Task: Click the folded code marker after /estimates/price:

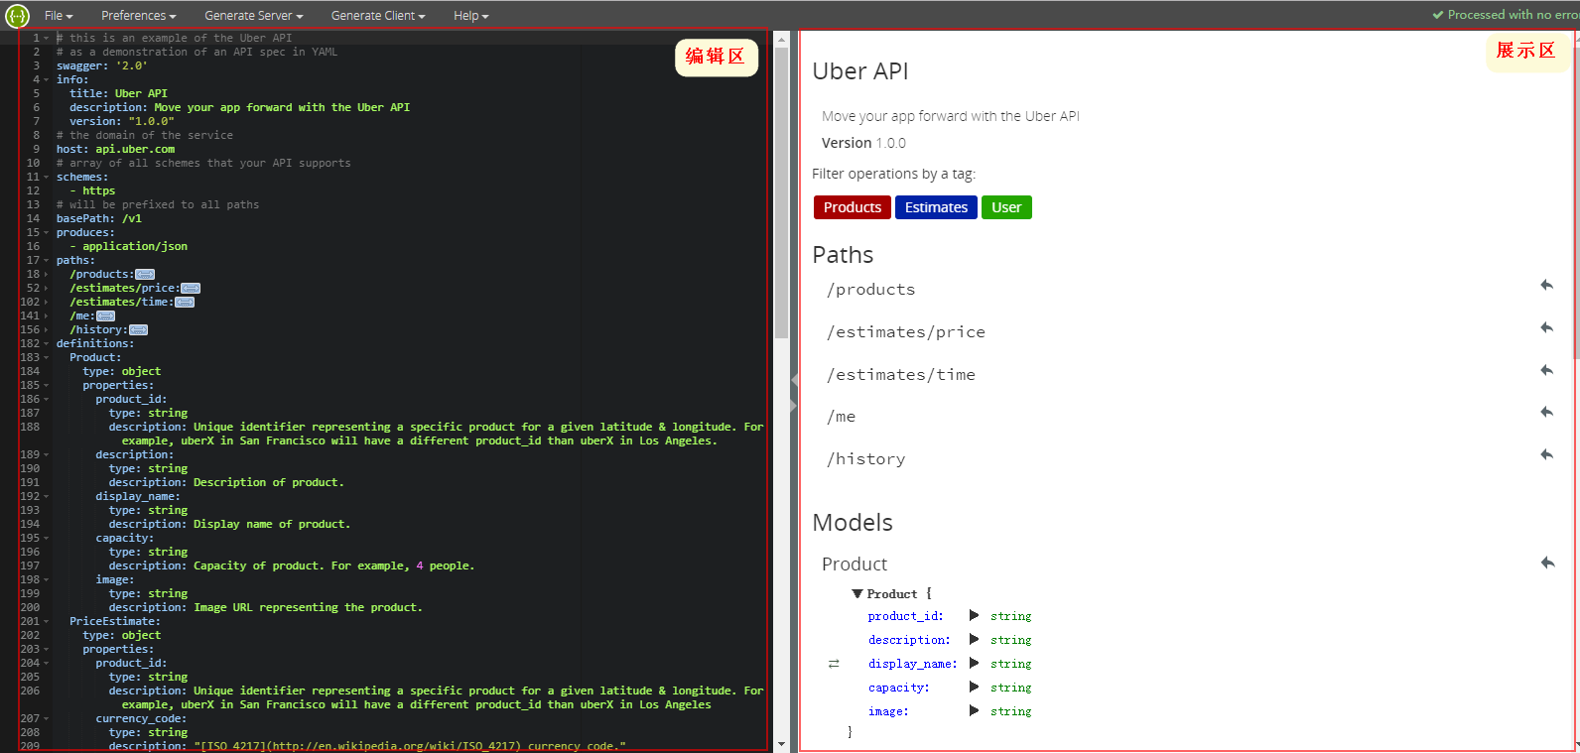Action: click(x=191, y=289)
